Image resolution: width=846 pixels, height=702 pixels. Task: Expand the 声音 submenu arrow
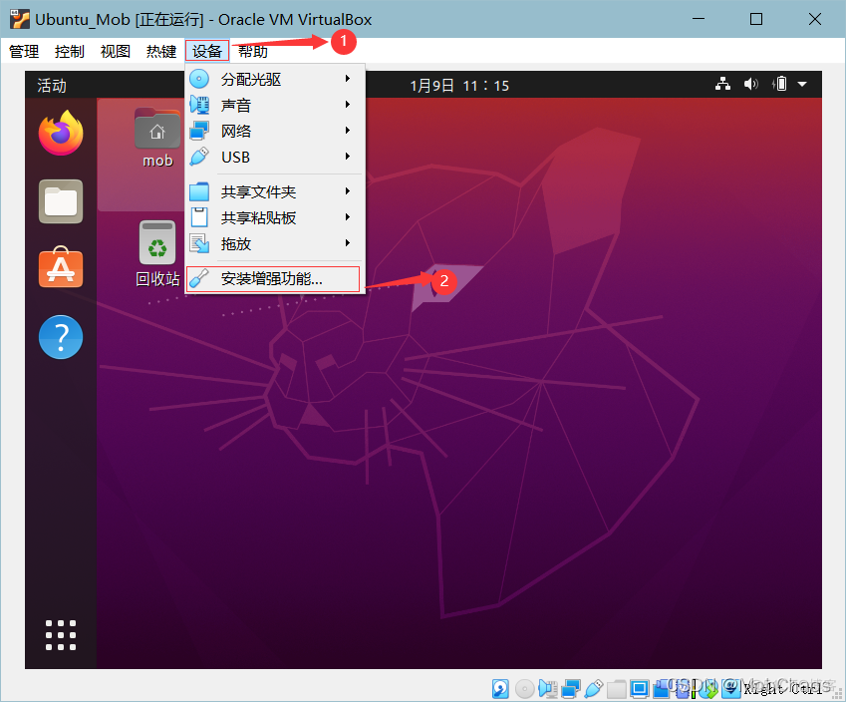pyautogui.click(x=348, y=105)
